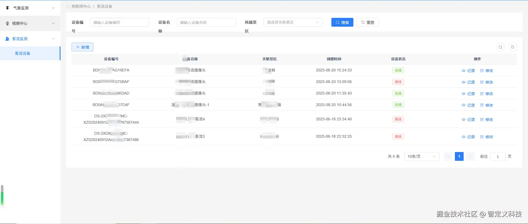Click the 气象监测 pin icon

7,8
